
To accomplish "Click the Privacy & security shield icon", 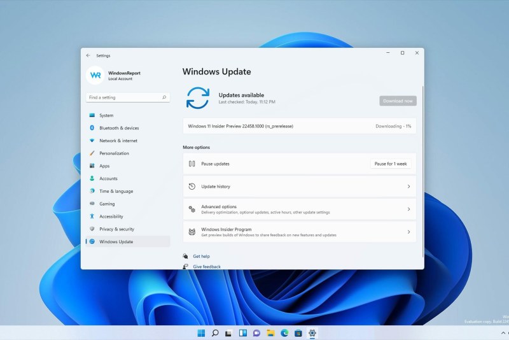I will 92,229.
